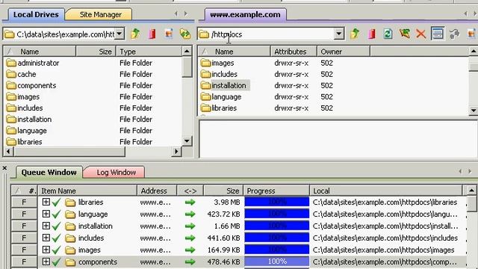The image size is (478, 269).
Task: Expand the images queue item
Action: (x=46, y=250)
